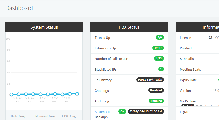Click the Call history row label
The height and width of the screenshot is (120, 219).
(x=103, y=80)
